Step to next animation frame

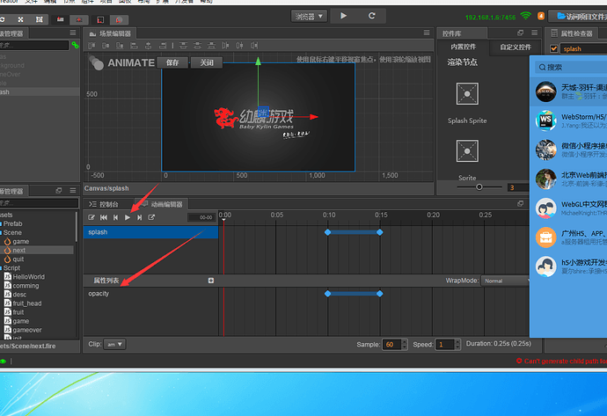[x=139, y=217]
